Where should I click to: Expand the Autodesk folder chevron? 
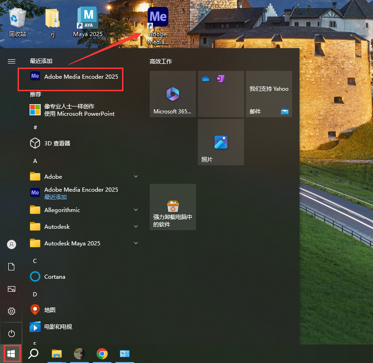pyautogui.click(x=136, y=226)
